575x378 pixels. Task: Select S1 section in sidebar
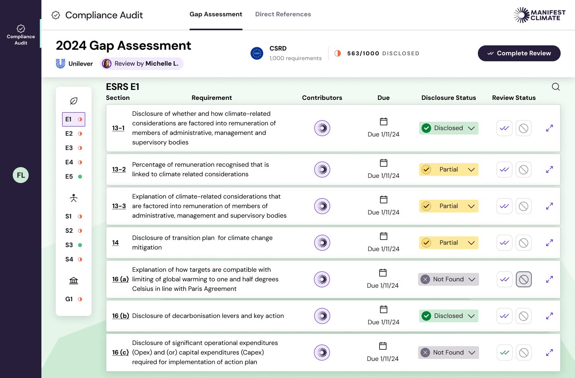pos(74,216)
